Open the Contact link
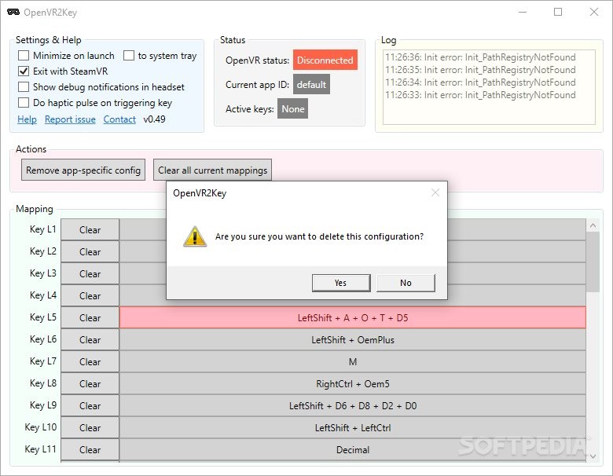The height and width of the screenshot is (476, 613). 119,119
